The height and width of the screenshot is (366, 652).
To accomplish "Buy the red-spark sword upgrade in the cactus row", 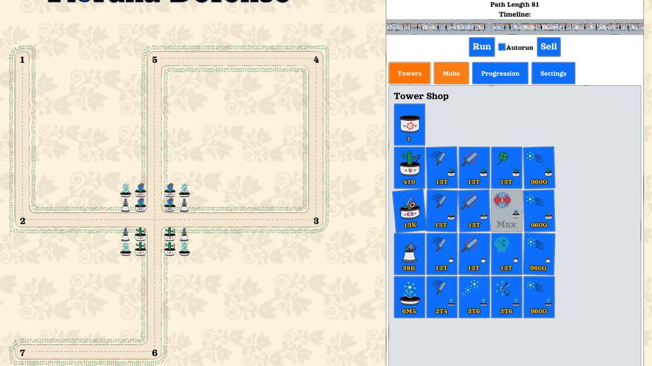I will [x=474, y=167].
